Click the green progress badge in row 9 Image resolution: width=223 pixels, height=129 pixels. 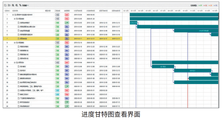click(x=57, y=46)
